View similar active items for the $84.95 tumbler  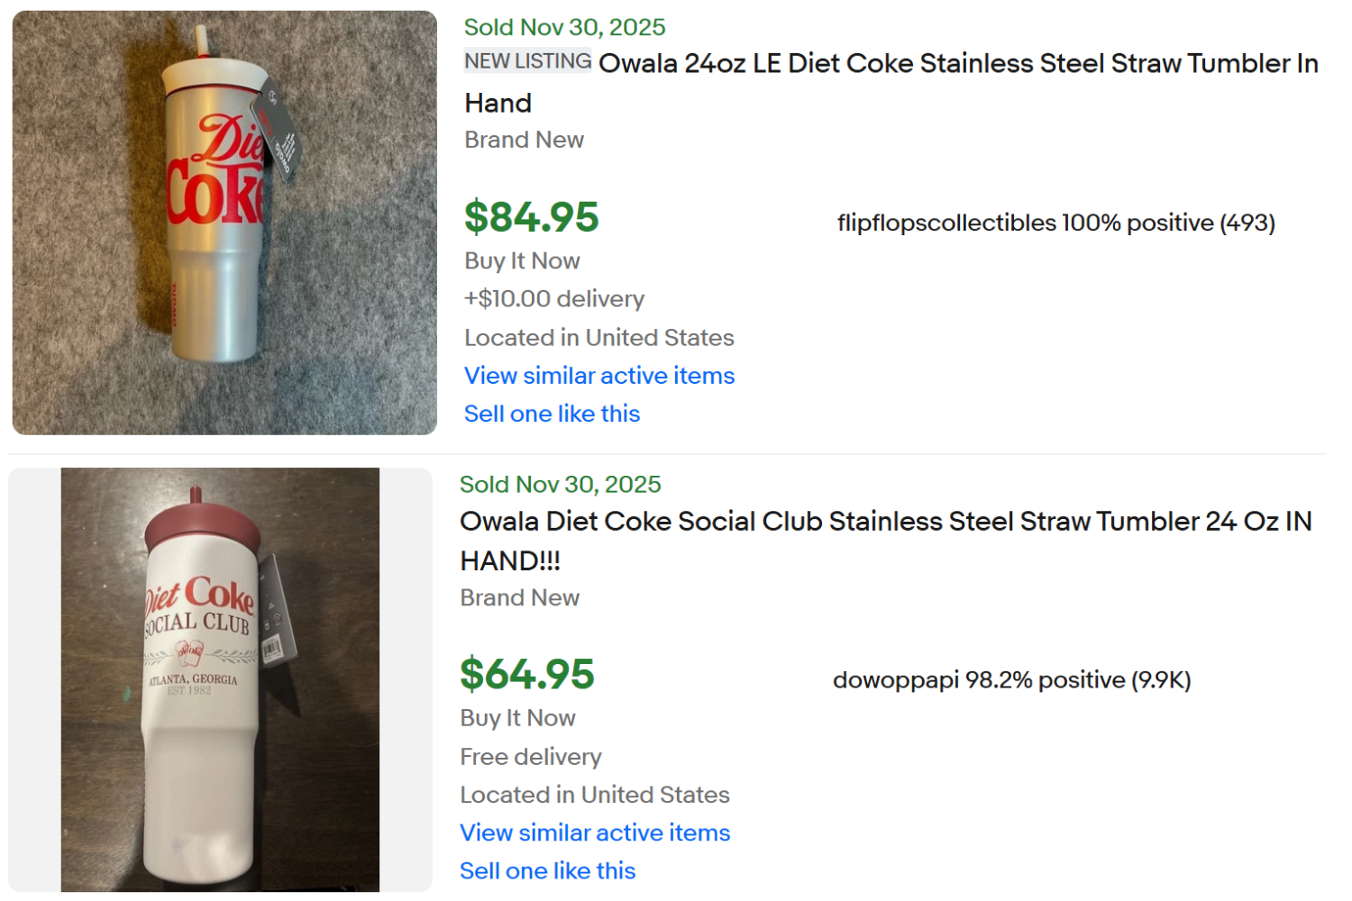coord(598,376)
